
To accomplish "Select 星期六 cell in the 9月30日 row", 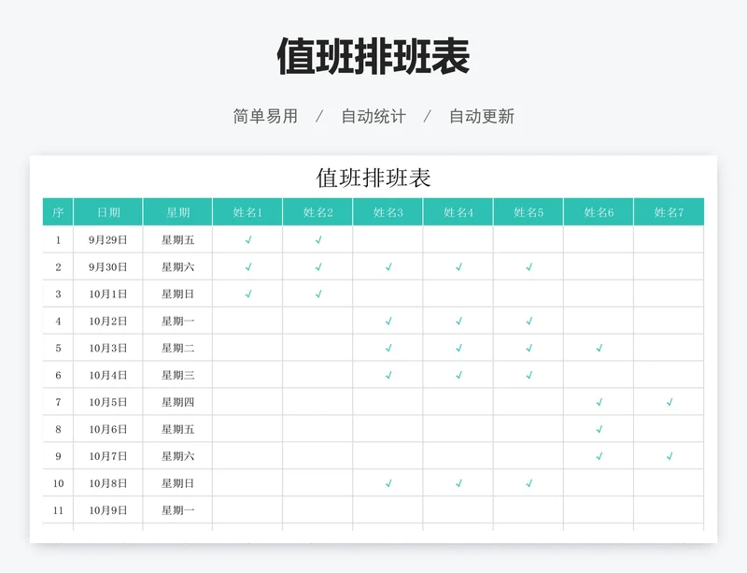I will (177, 267).
